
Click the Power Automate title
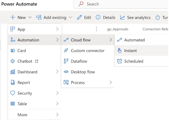click(x=19, y=4)
